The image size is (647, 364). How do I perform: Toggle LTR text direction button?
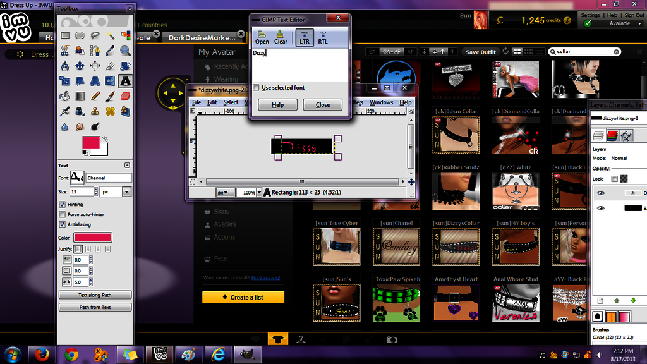(x=305, y=37)
